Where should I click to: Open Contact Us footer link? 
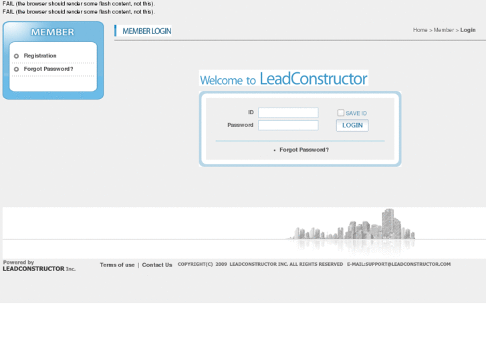pos(157,265)
